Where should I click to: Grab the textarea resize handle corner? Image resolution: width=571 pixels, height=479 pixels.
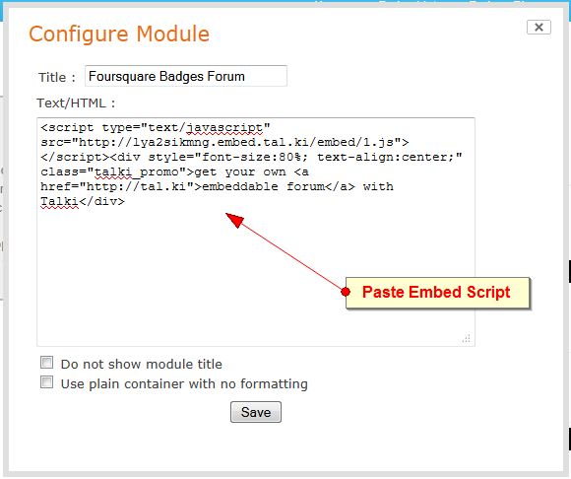tap(467, 339)
